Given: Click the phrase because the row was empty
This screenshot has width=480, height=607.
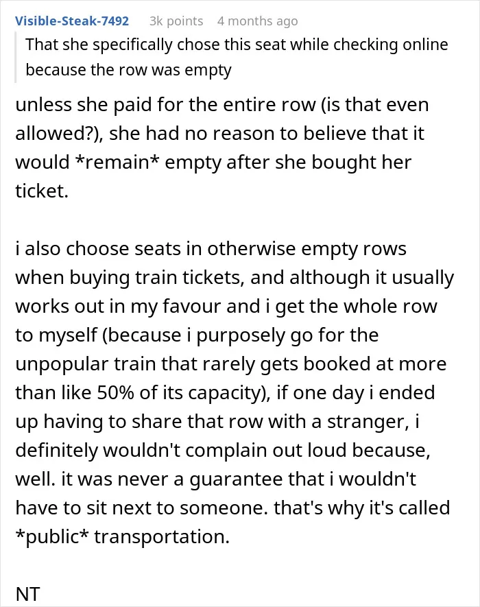Looking at the screenshot, I should coord(128,70).
